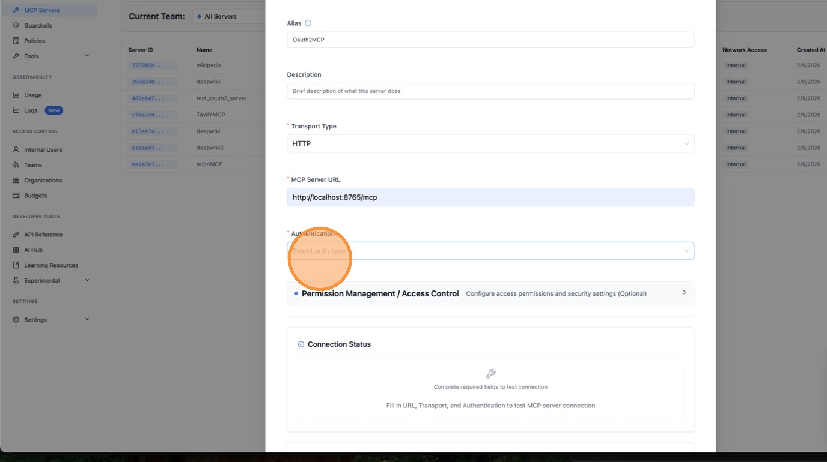This screenshot has width=827, height=462.
Task: Click the MCP Server URL field
Action: coord(490,197)
